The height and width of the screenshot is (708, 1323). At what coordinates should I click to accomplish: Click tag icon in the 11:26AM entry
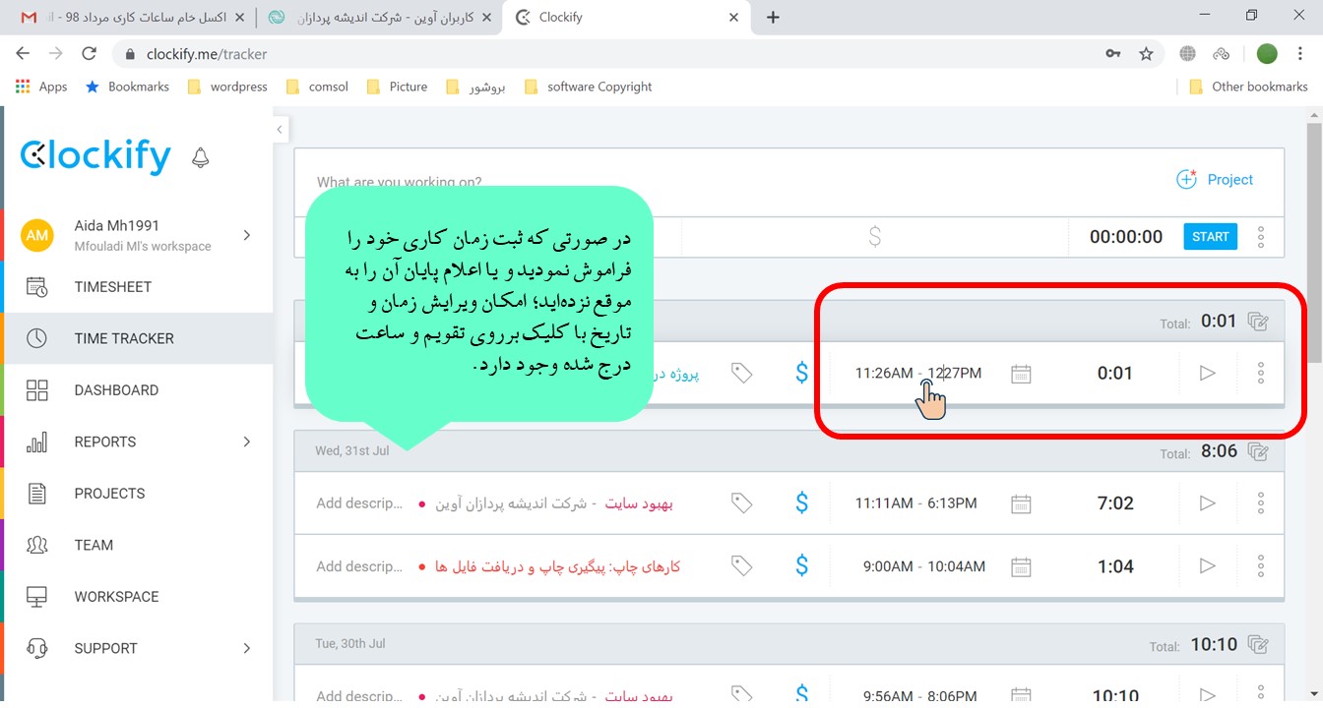(741, 374)
